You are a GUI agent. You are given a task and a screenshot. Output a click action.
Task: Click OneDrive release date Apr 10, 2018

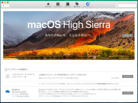click(20, 96)
